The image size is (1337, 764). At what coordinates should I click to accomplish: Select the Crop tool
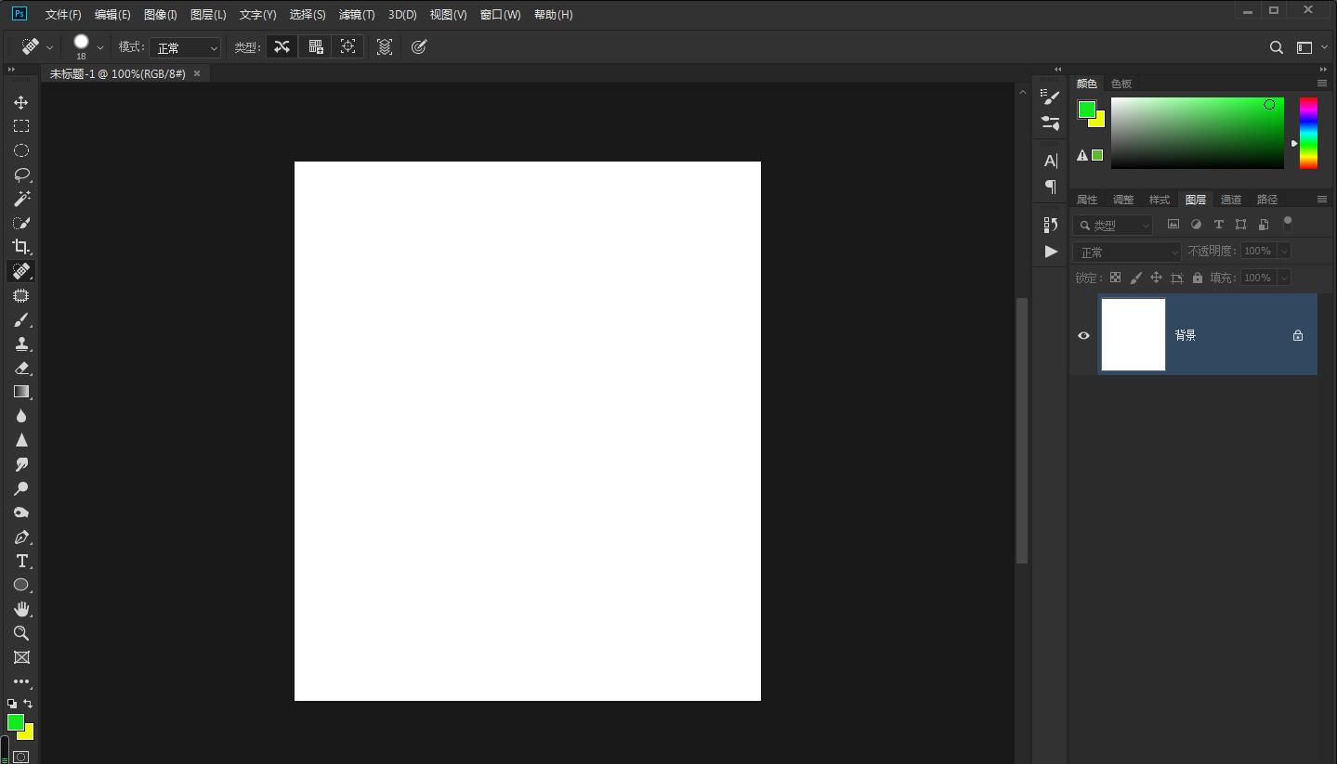(x=21, y=247)
